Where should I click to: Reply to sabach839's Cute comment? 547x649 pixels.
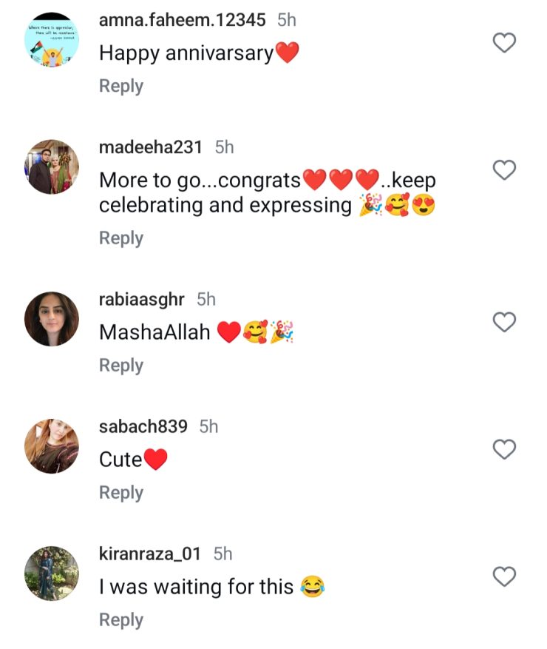point(121,493)
